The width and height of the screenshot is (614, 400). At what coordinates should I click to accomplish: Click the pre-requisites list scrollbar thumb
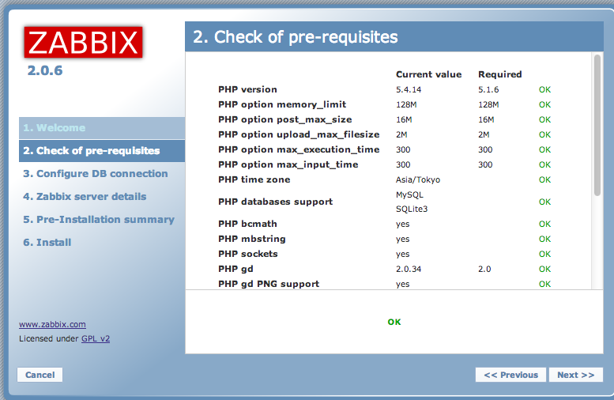click(x=597, y=126)
